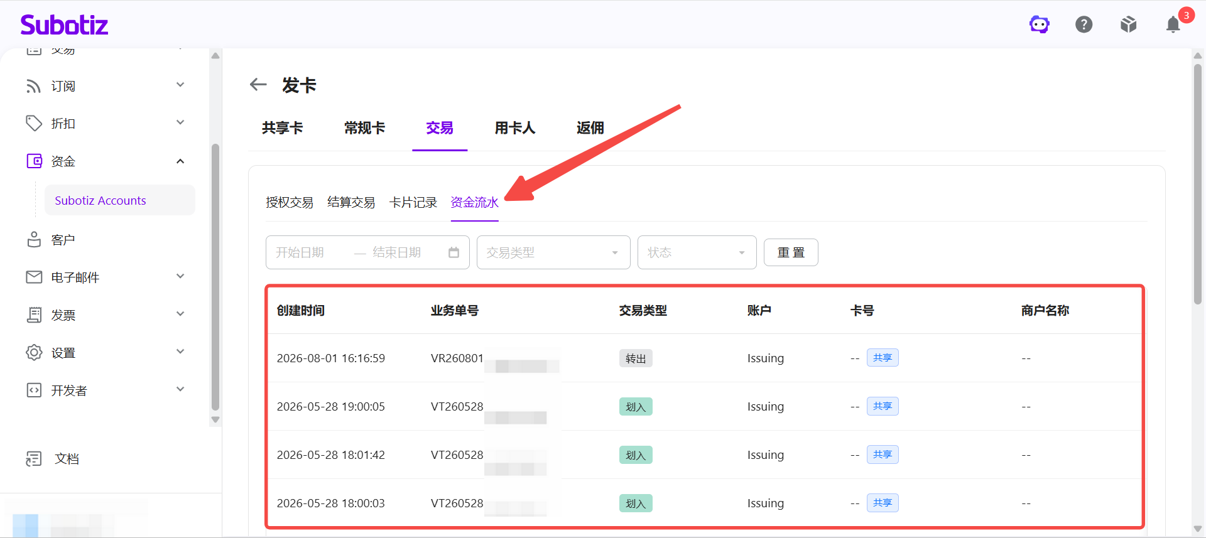Click the 设置 gear icon
This screenshot has height=538, width=1206.
coord(34,353)
